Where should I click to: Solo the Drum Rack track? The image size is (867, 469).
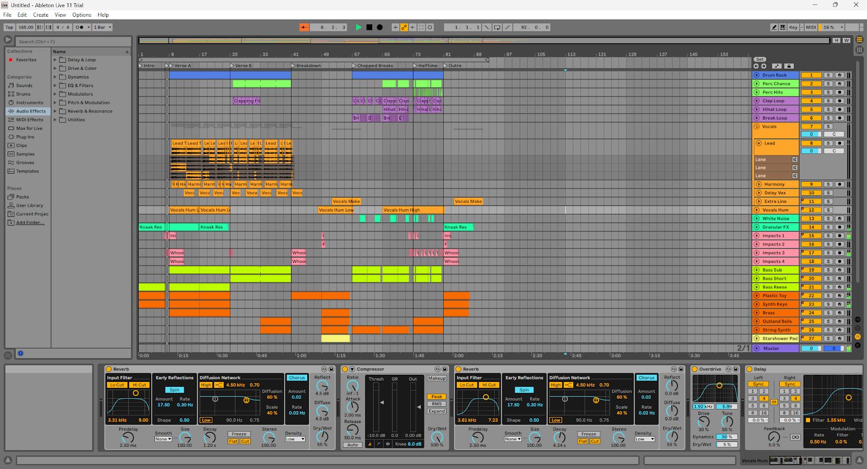coord(828,75)
